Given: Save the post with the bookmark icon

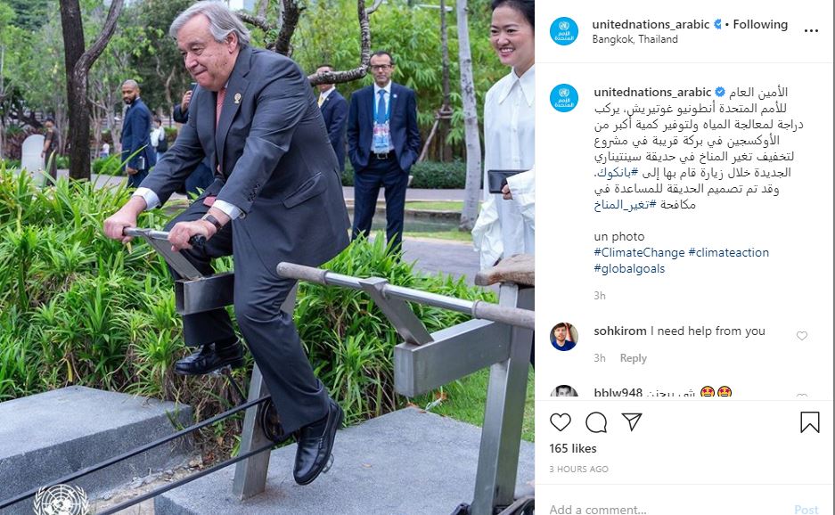Looking at the screenshot, I should [809, 422].
